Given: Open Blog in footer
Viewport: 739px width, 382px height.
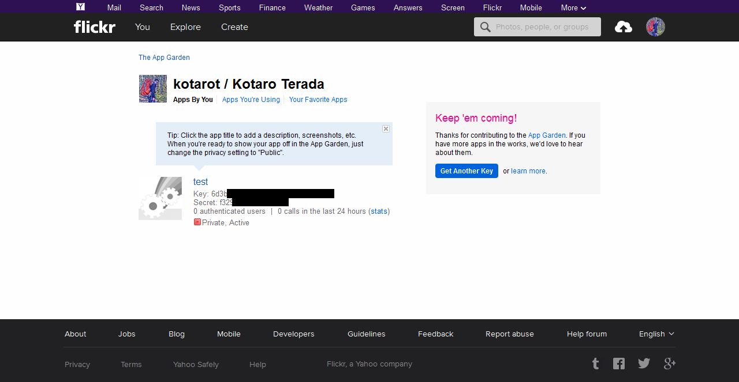Looking at the screenshot, I should pyautogui.click(x=177, y=334).
